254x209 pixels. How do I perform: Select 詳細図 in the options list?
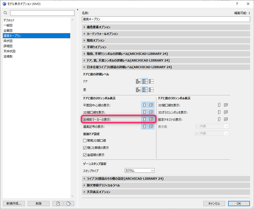click(37, 46)
